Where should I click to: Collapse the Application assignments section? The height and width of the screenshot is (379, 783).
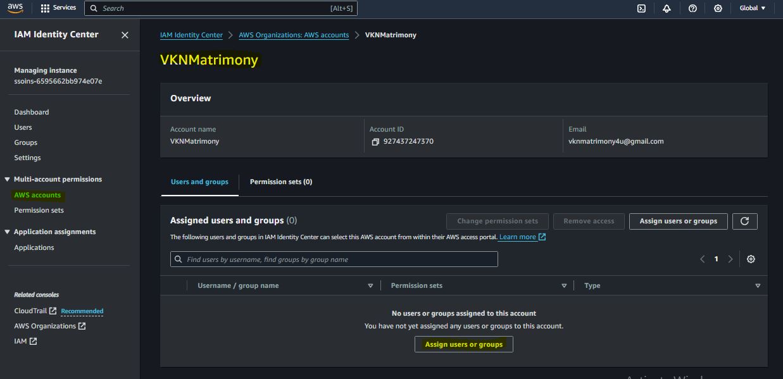tap(8, 232)
